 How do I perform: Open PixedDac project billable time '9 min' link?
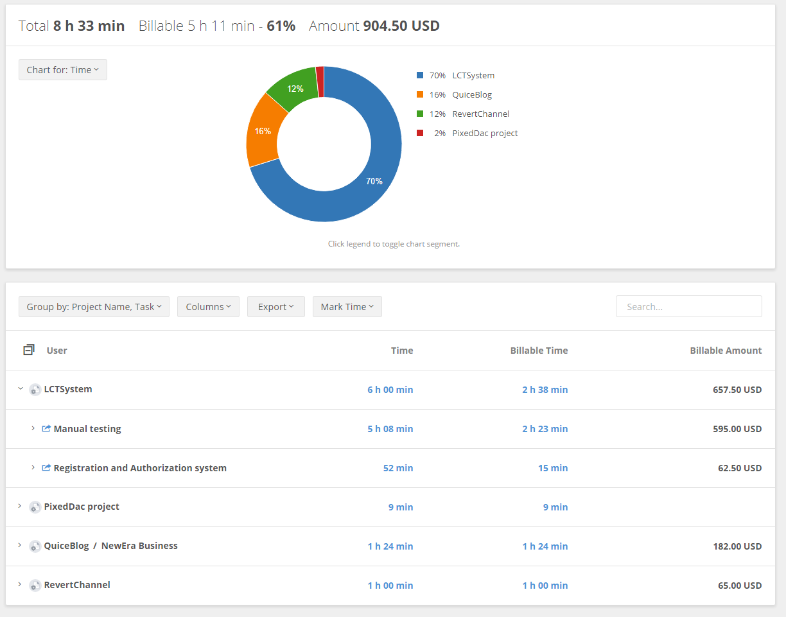click(x=555, y=507)
